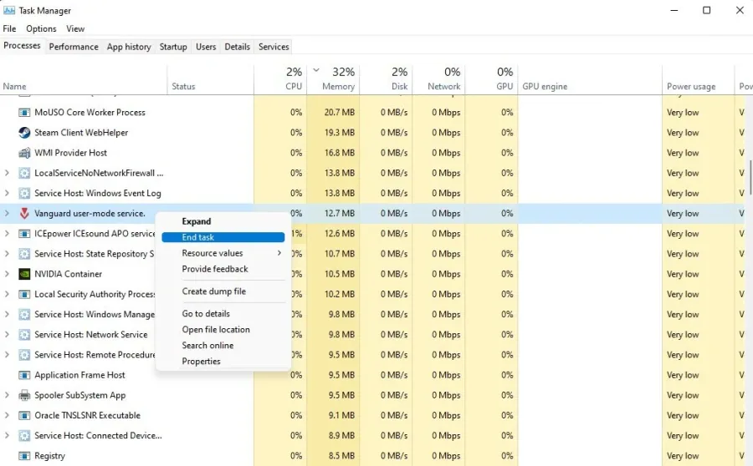Open the View menu

[x=75, y=28]
